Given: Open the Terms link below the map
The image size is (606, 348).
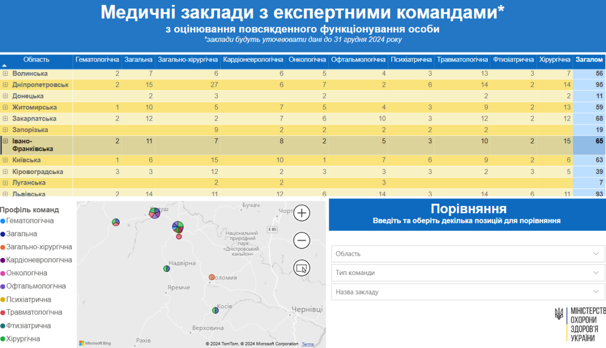Looking at the screenshot, I should click(x=307, y=344).
